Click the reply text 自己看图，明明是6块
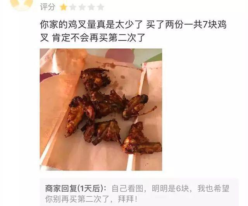 pyautogui.click(x=150, y=188)
